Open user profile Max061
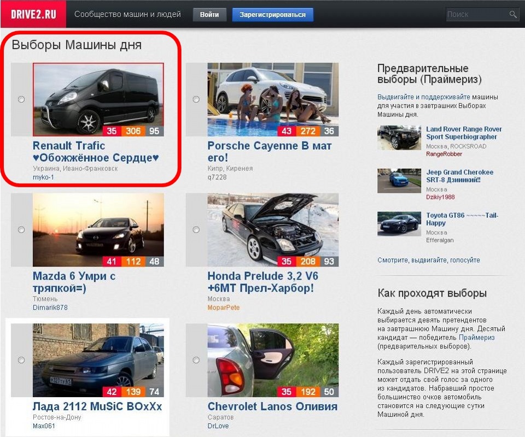 coord(44,426)
